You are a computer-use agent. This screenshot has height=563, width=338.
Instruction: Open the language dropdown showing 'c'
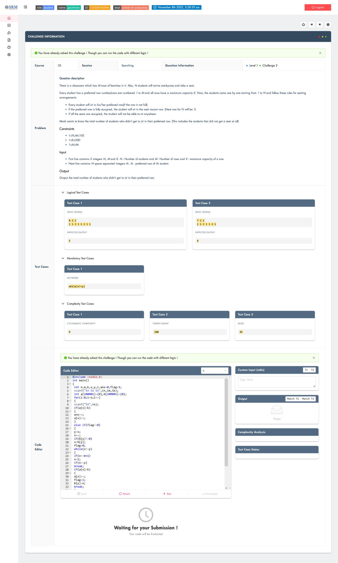coord(215,371)
